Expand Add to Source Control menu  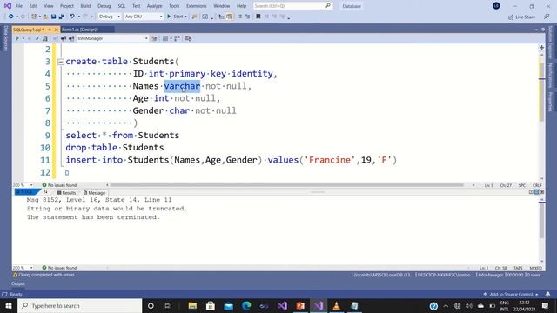511,294
